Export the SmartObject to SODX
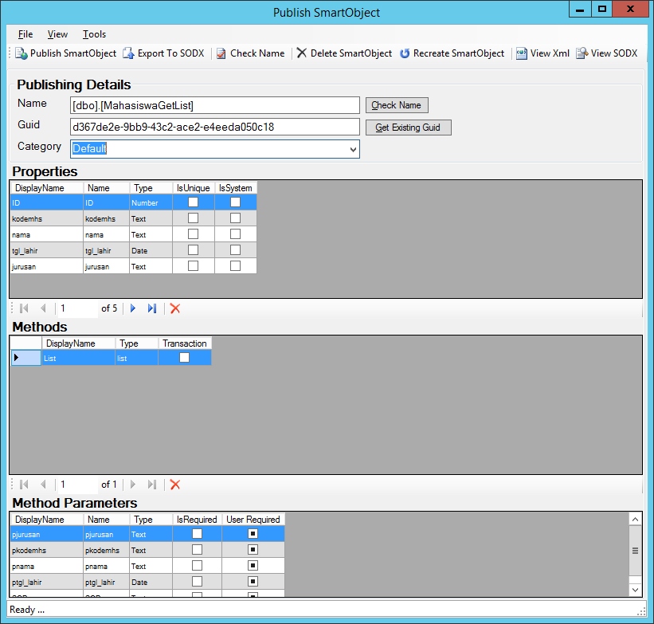This screenshot has height=624, width=654. 129,53
